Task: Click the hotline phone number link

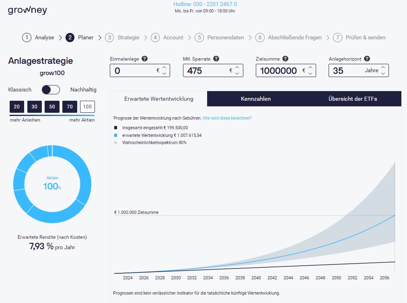Action: 205,4
